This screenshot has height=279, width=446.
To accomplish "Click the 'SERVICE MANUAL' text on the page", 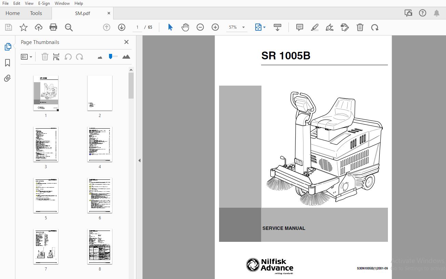I will (284, 228).
